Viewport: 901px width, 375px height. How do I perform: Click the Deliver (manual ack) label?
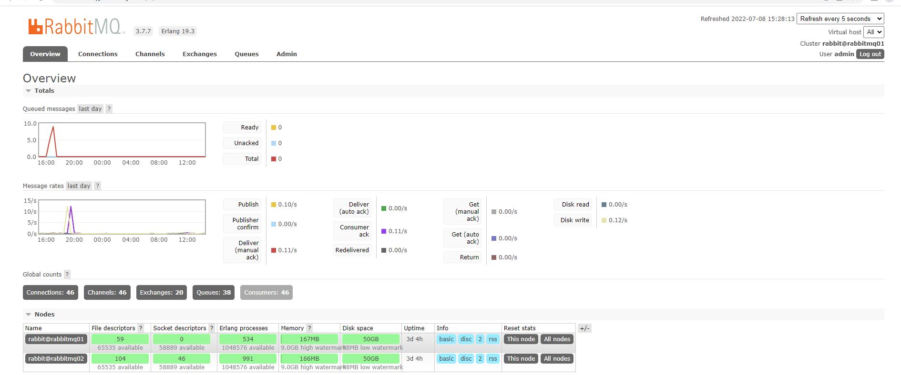[242, 250]
